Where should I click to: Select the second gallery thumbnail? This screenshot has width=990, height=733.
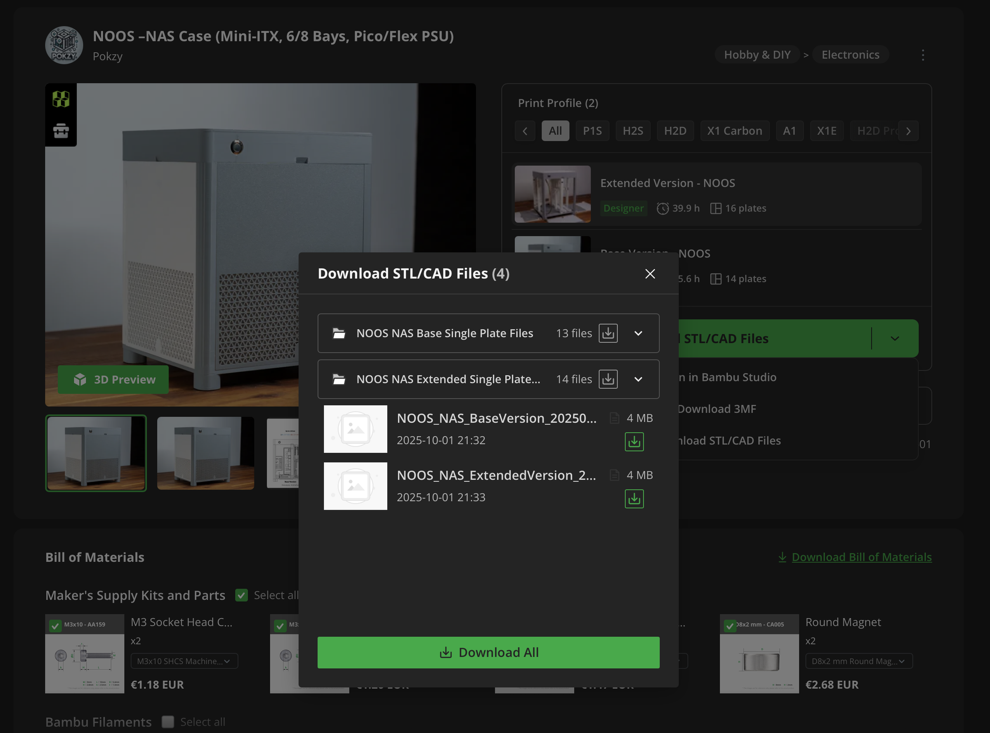pos(206,453)
